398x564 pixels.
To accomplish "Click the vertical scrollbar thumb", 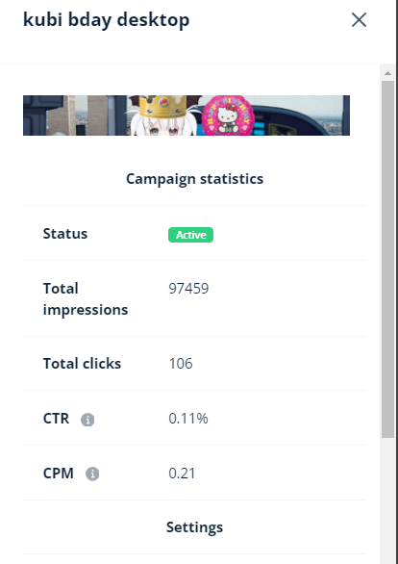I will click(x=388, y=259).
